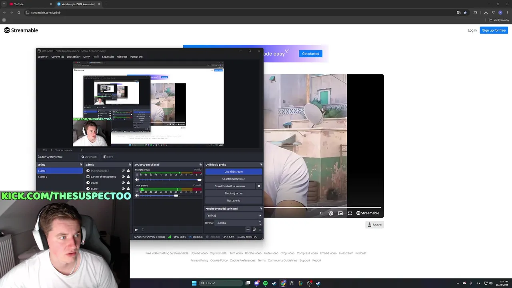Viewport: 512px width, 288px height.
Task: Open Upraviť menu in OBS
Action: click(58, 57)
